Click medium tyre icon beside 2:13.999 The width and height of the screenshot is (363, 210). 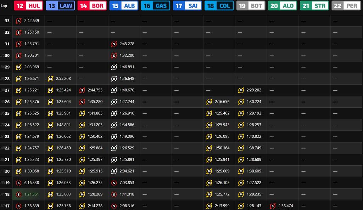point(209,206)
